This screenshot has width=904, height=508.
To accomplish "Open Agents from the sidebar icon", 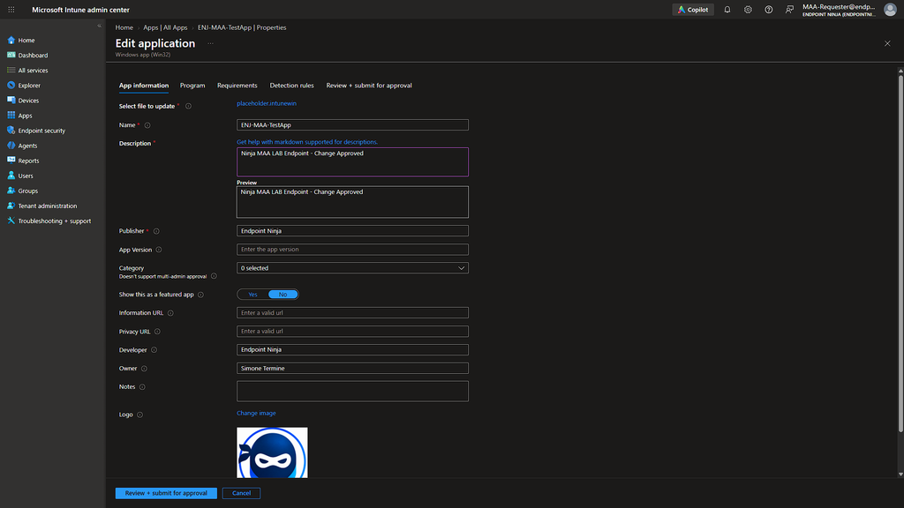I will tap(11, 146).
